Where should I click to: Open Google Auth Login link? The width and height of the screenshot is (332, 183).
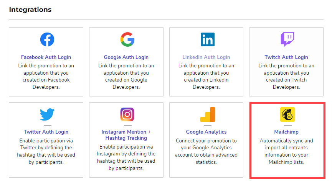click(x=126, y=57)
